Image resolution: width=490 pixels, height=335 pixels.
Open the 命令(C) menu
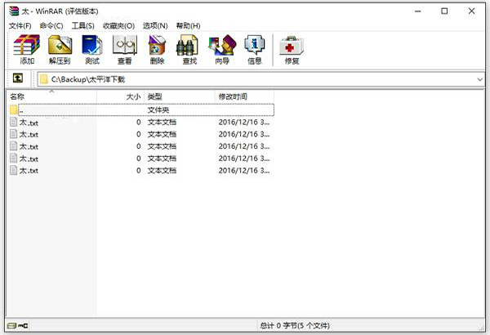[51, 25]
